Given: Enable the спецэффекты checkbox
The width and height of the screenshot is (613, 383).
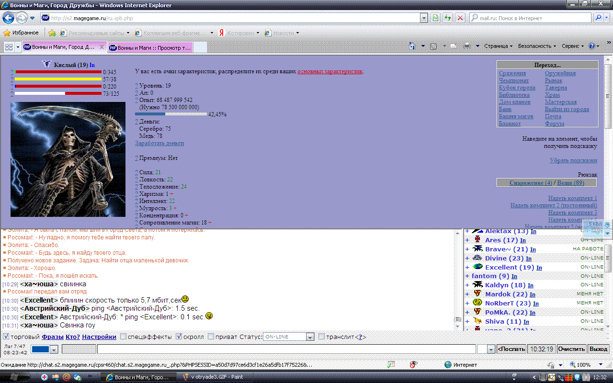Looking at the screenshot, I should [x=123, y=337].
